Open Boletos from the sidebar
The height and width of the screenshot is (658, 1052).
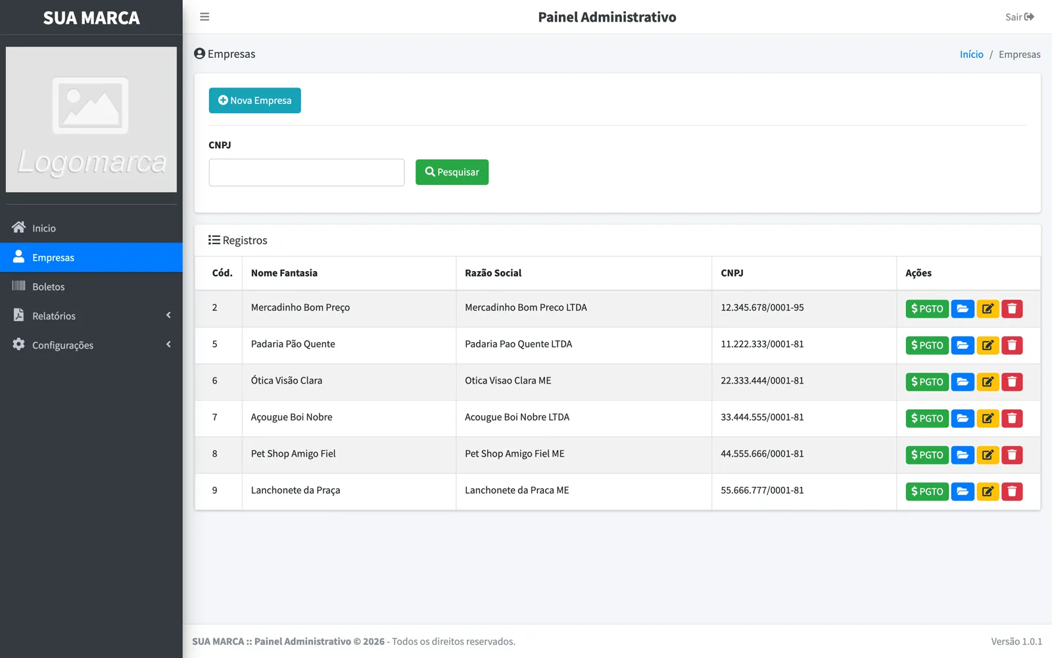tap(91, 286)
